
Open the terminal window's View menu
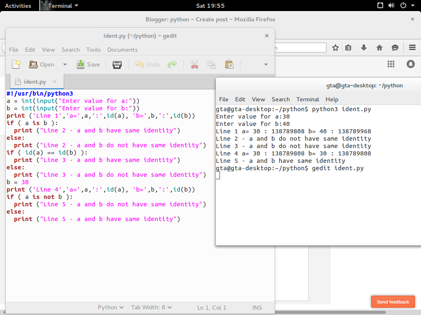[258, 99]
